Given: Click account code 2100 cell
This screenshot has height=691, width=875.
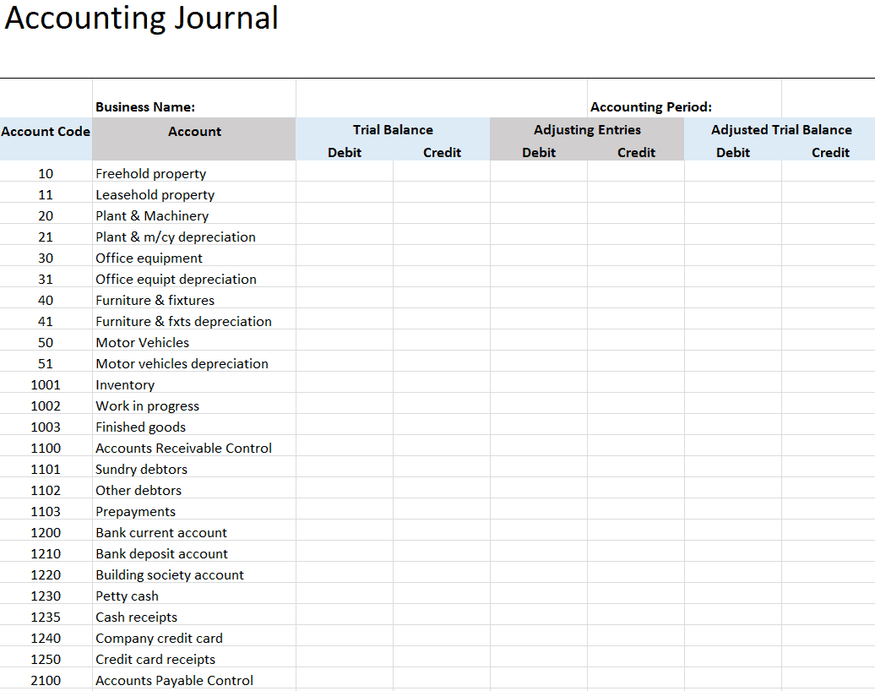Looking at the screenshot, I should (x=46, y=680).
